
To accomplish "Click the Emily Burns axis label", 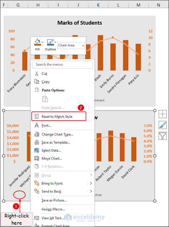I will [x=107, y=81].
